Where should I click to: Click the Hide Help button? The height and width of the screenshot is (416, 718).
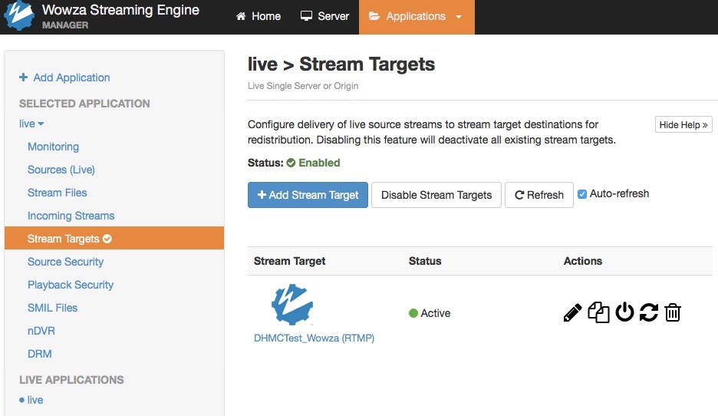pyautogui.click(x=683, y=124)
